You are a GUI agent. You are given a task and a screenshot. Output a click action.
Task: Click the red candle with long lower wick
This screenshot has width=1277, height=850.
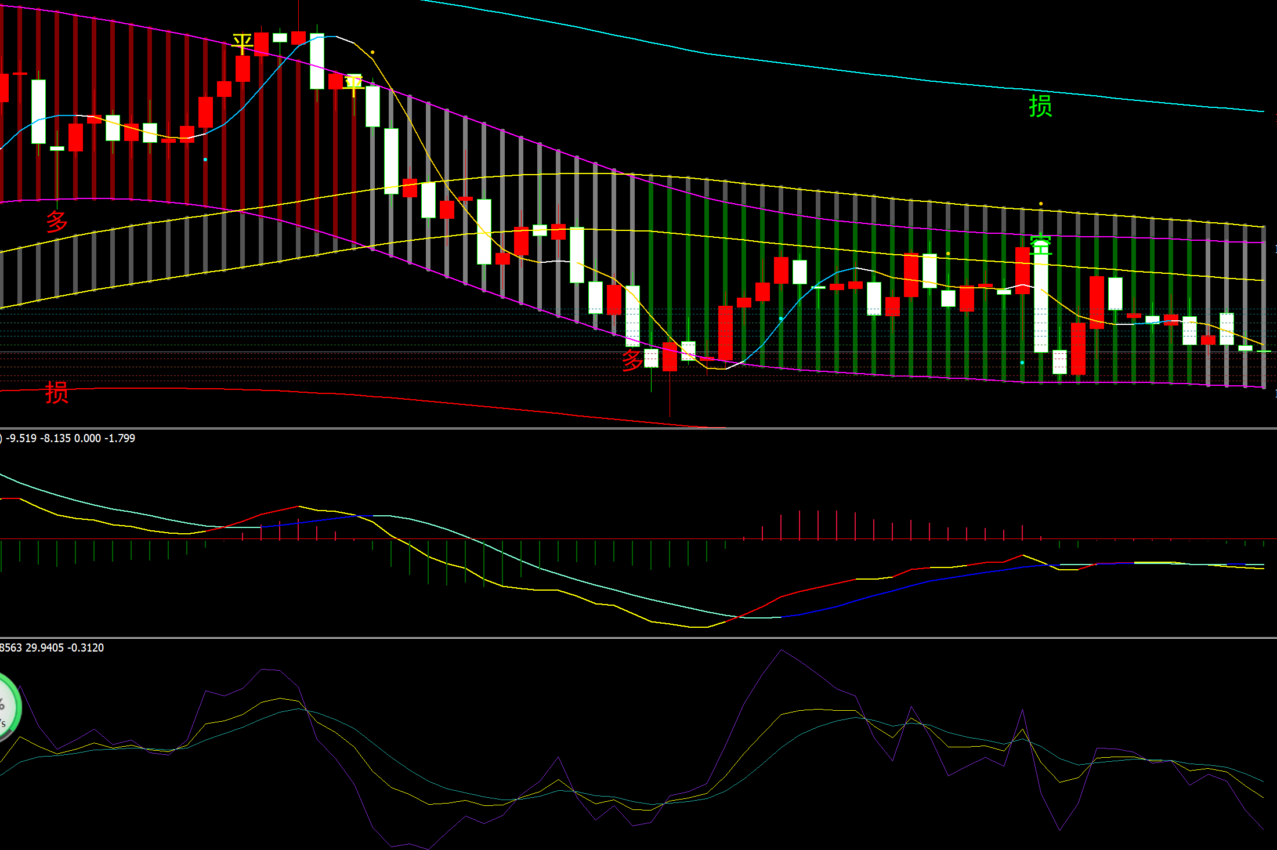(x=670, y=357)
